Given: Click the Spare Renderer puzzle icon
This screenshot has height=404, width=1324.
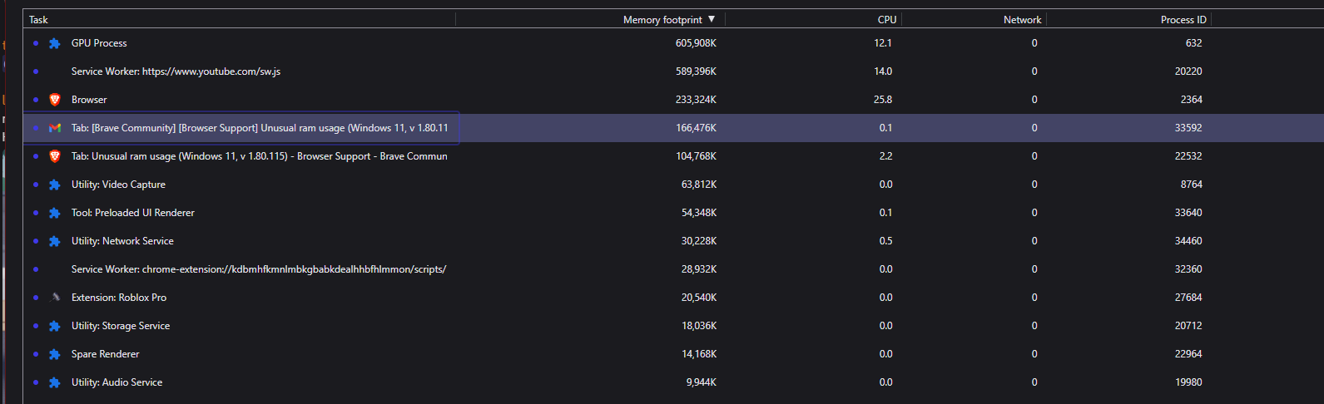Looking at the screenshot, I should (55, 354).
